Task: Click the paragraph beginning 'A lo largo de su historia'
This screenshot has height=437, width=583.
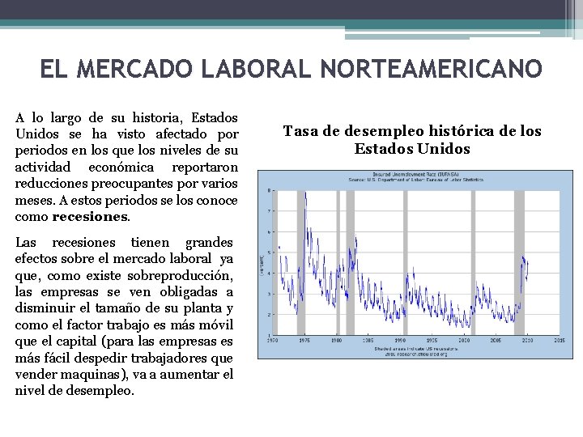Action: (126, 167)
